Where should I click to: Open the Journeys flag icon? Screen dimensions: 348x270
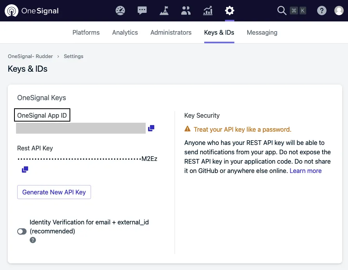164,11
